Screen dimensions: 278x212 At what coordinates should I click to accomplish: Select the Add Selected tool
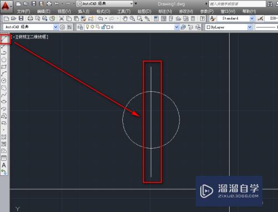point(4,172)
